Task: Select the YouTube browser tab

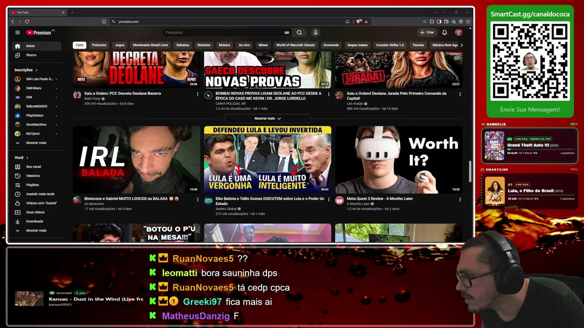Action: pyautogui.click(x=38, y=12)
